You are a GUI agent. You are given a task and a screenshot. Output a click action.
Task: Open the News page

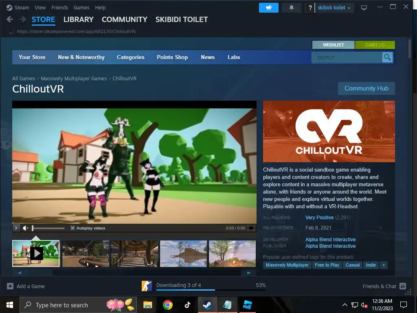[208, 57]
